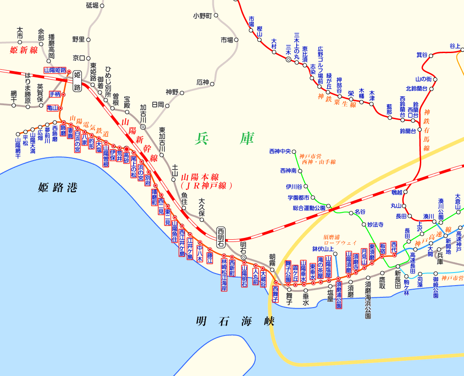Click the 加古川 station circle marker
The image size is (464, 376).
click(143, 126)
